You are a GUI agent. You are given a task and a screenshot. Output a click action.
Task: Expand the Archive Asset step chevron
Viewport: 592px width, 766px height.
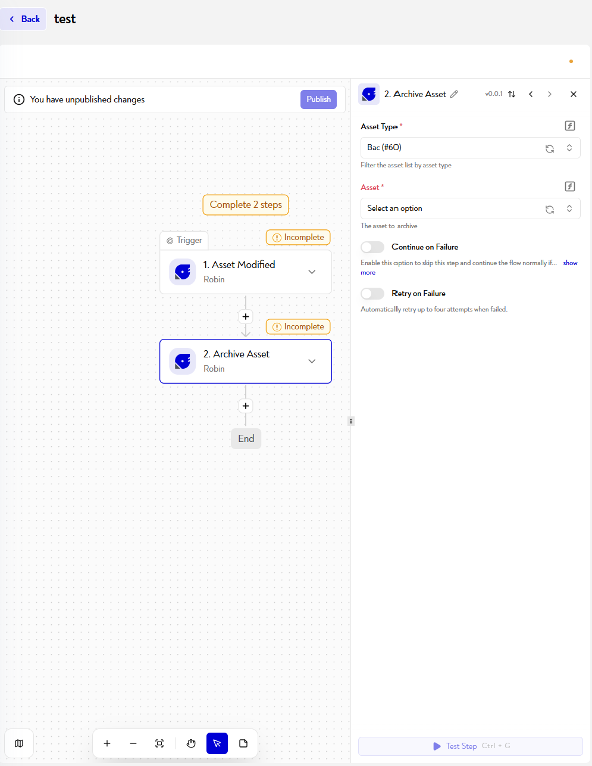click(312, 361)
